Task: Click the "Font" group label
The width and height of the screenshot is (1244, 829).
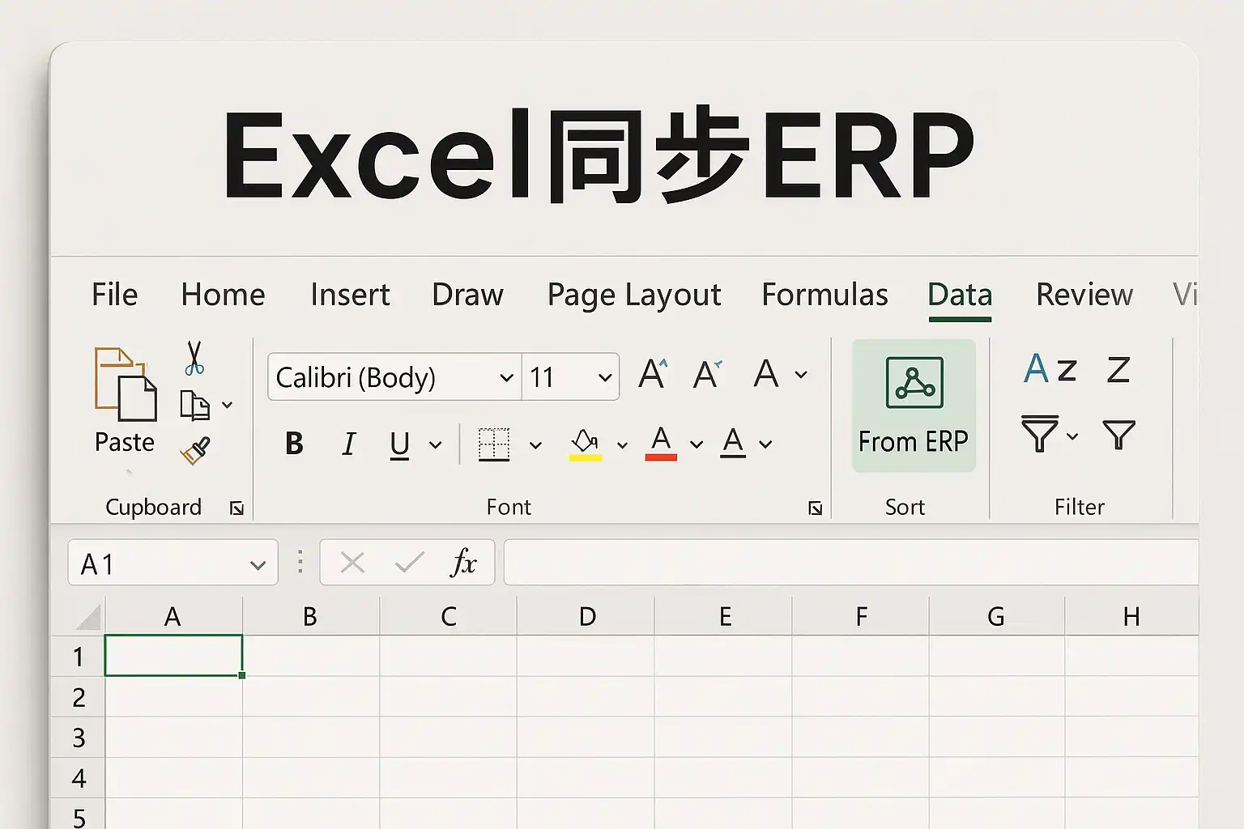Action: 509,508
